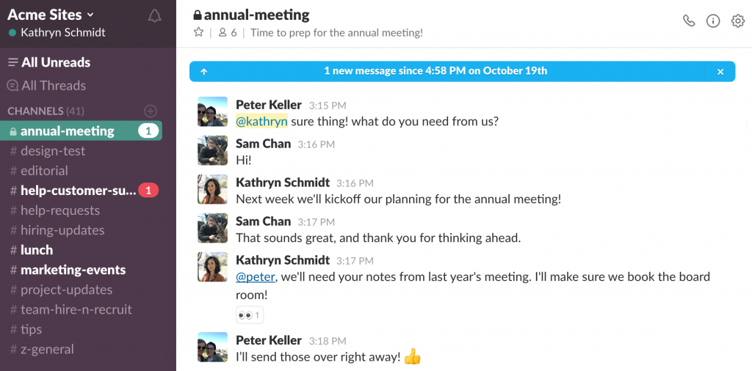This screenshot has width=752, height=371.
Task: Open notification preferences bell icon
Action: pyautogui.click(x=154, y=16)
